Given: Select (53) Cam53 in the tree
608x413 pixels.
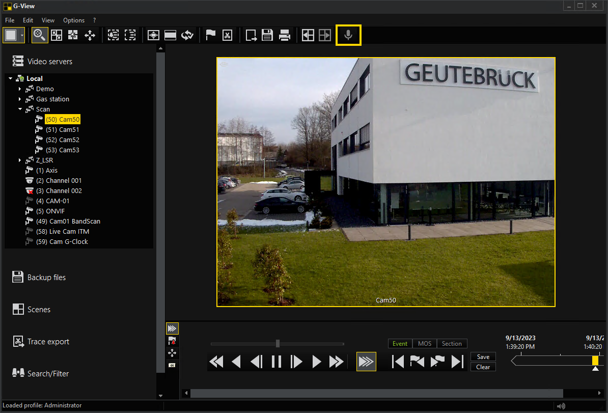Looking at the screenshot, I should 62,150.
